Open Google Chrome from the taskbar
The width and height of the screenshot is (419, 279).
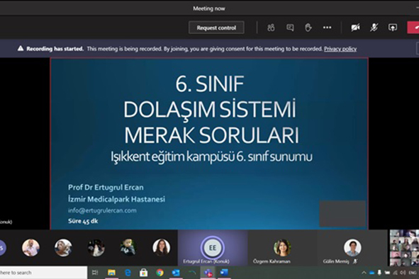click(x=160, y=273)
